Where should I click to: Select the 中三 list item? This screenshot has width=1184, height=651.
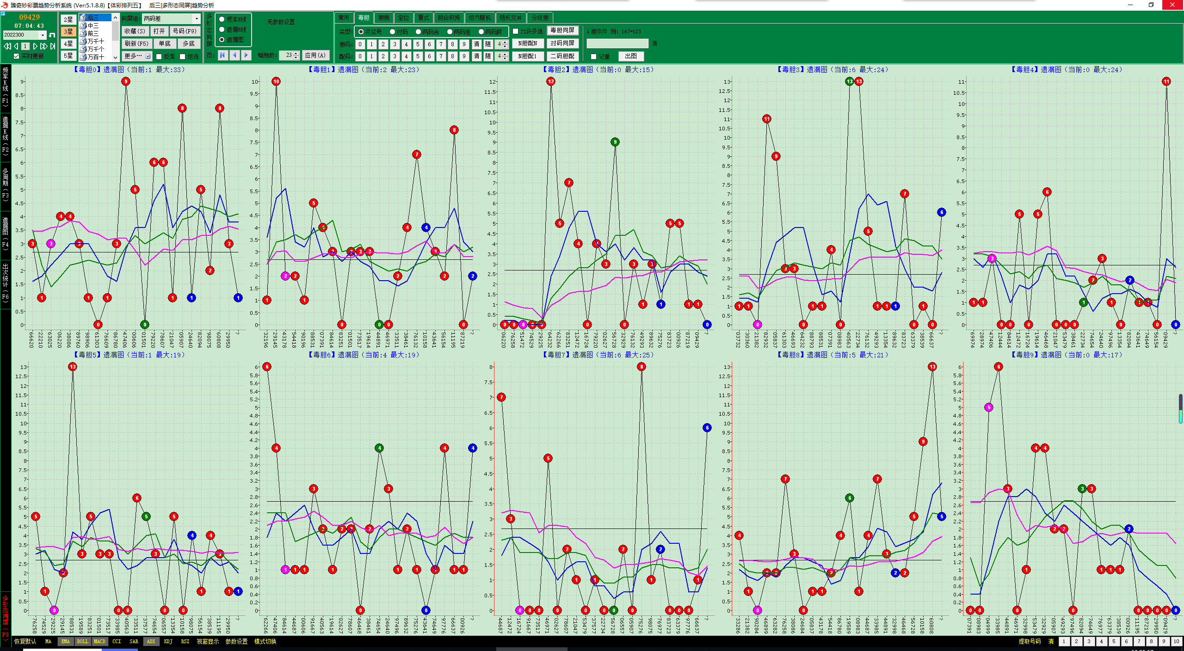(95, 25)
